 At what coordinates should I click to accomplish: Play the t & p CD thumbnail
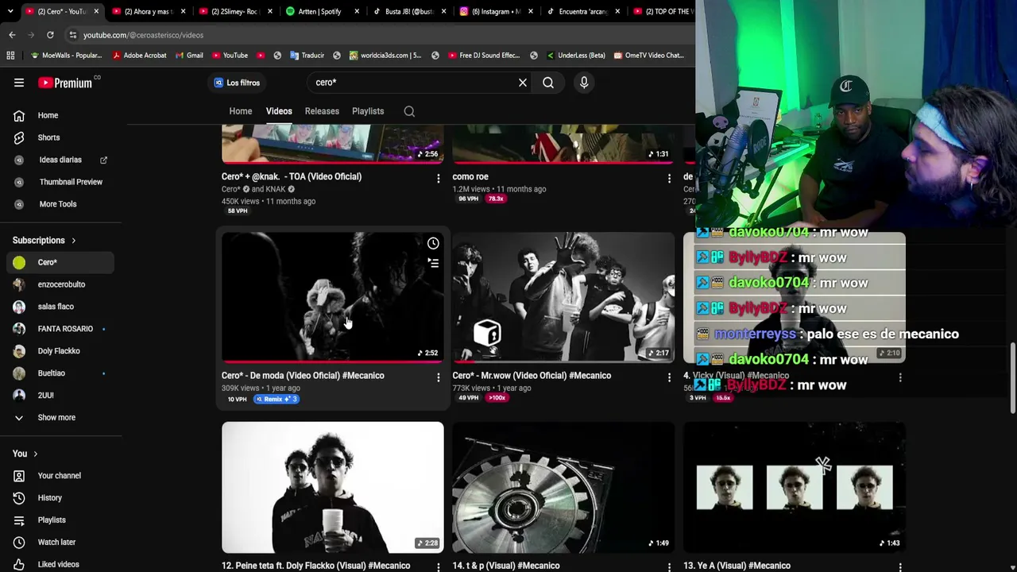pyautogui.click(x=563, y=487)
